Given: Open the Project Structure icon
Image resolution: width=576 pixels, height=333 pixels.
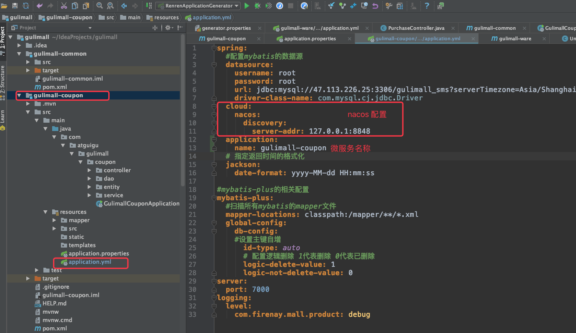Looking at the screenshot, I should tap(400, 6).
